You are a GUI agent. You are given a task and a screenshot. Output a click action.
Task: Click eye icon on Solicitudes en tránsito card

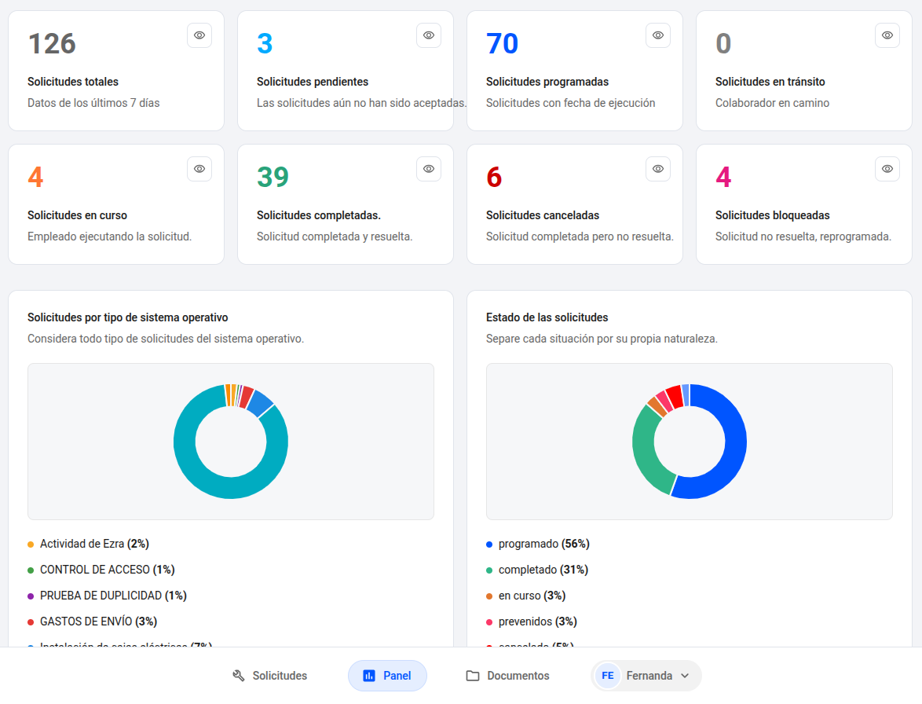[x=887, y=35]
